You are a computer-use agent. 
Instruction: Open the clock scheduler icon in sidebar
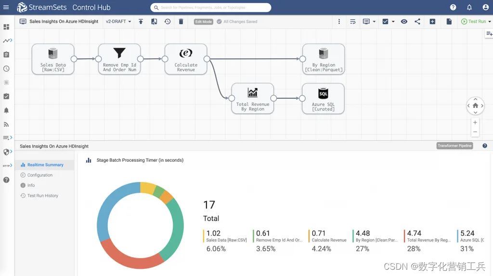click(x=6, y=68)
